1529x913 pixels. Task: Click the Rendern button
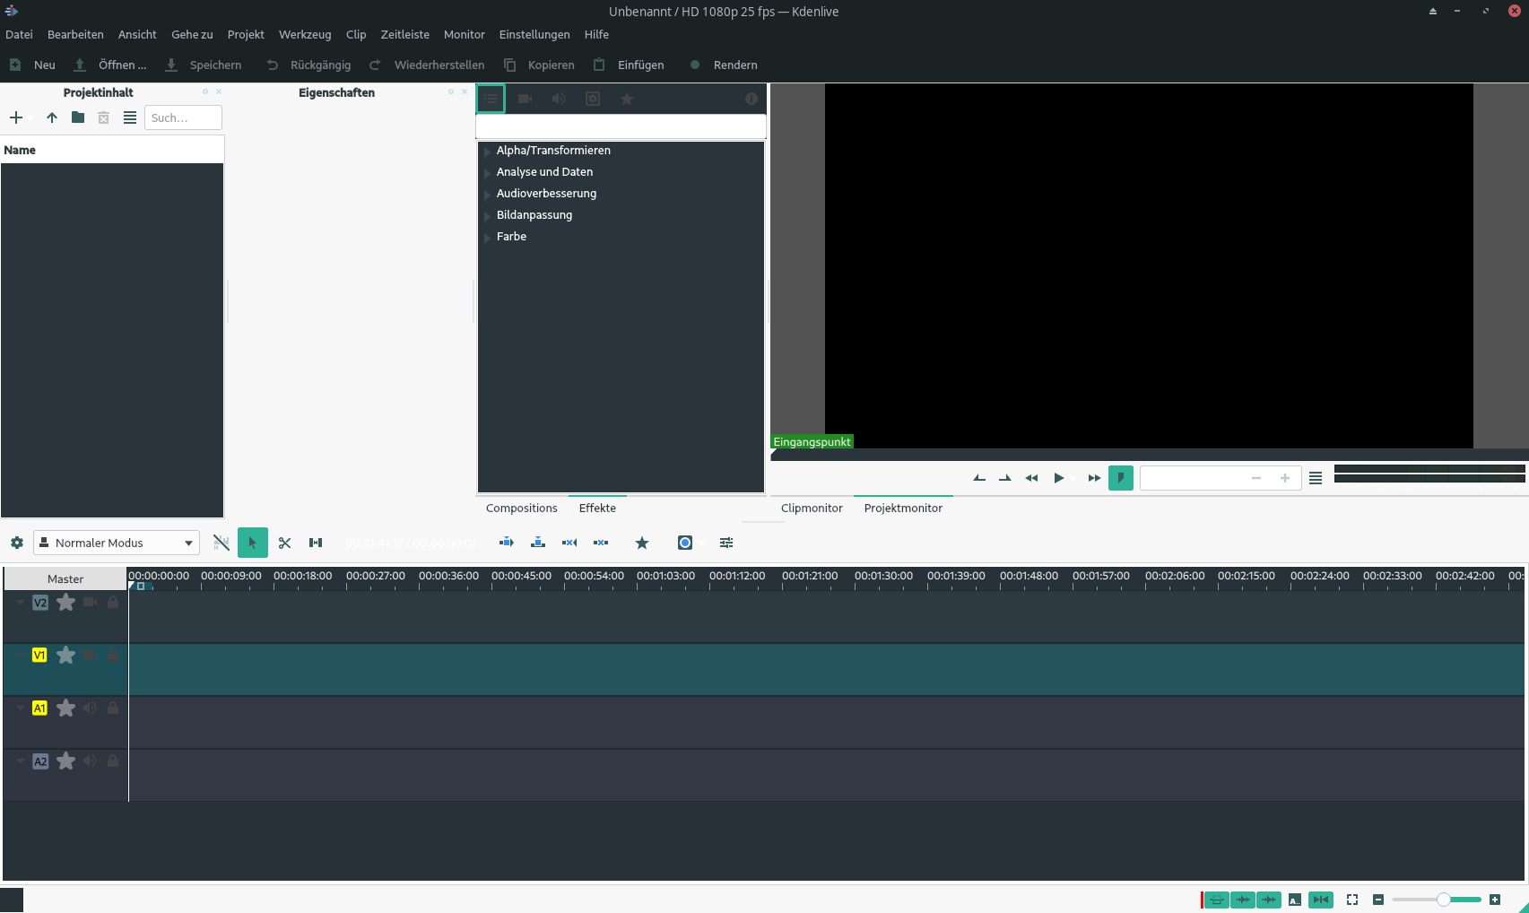725,65
